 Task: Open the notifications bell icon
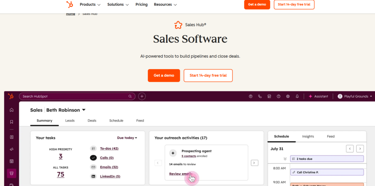tap(297, 96)
